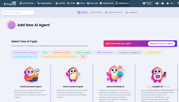This screenshot has width=179, height=102.
Task: Open the Captured Contacts tab
Action: [114, 12]
